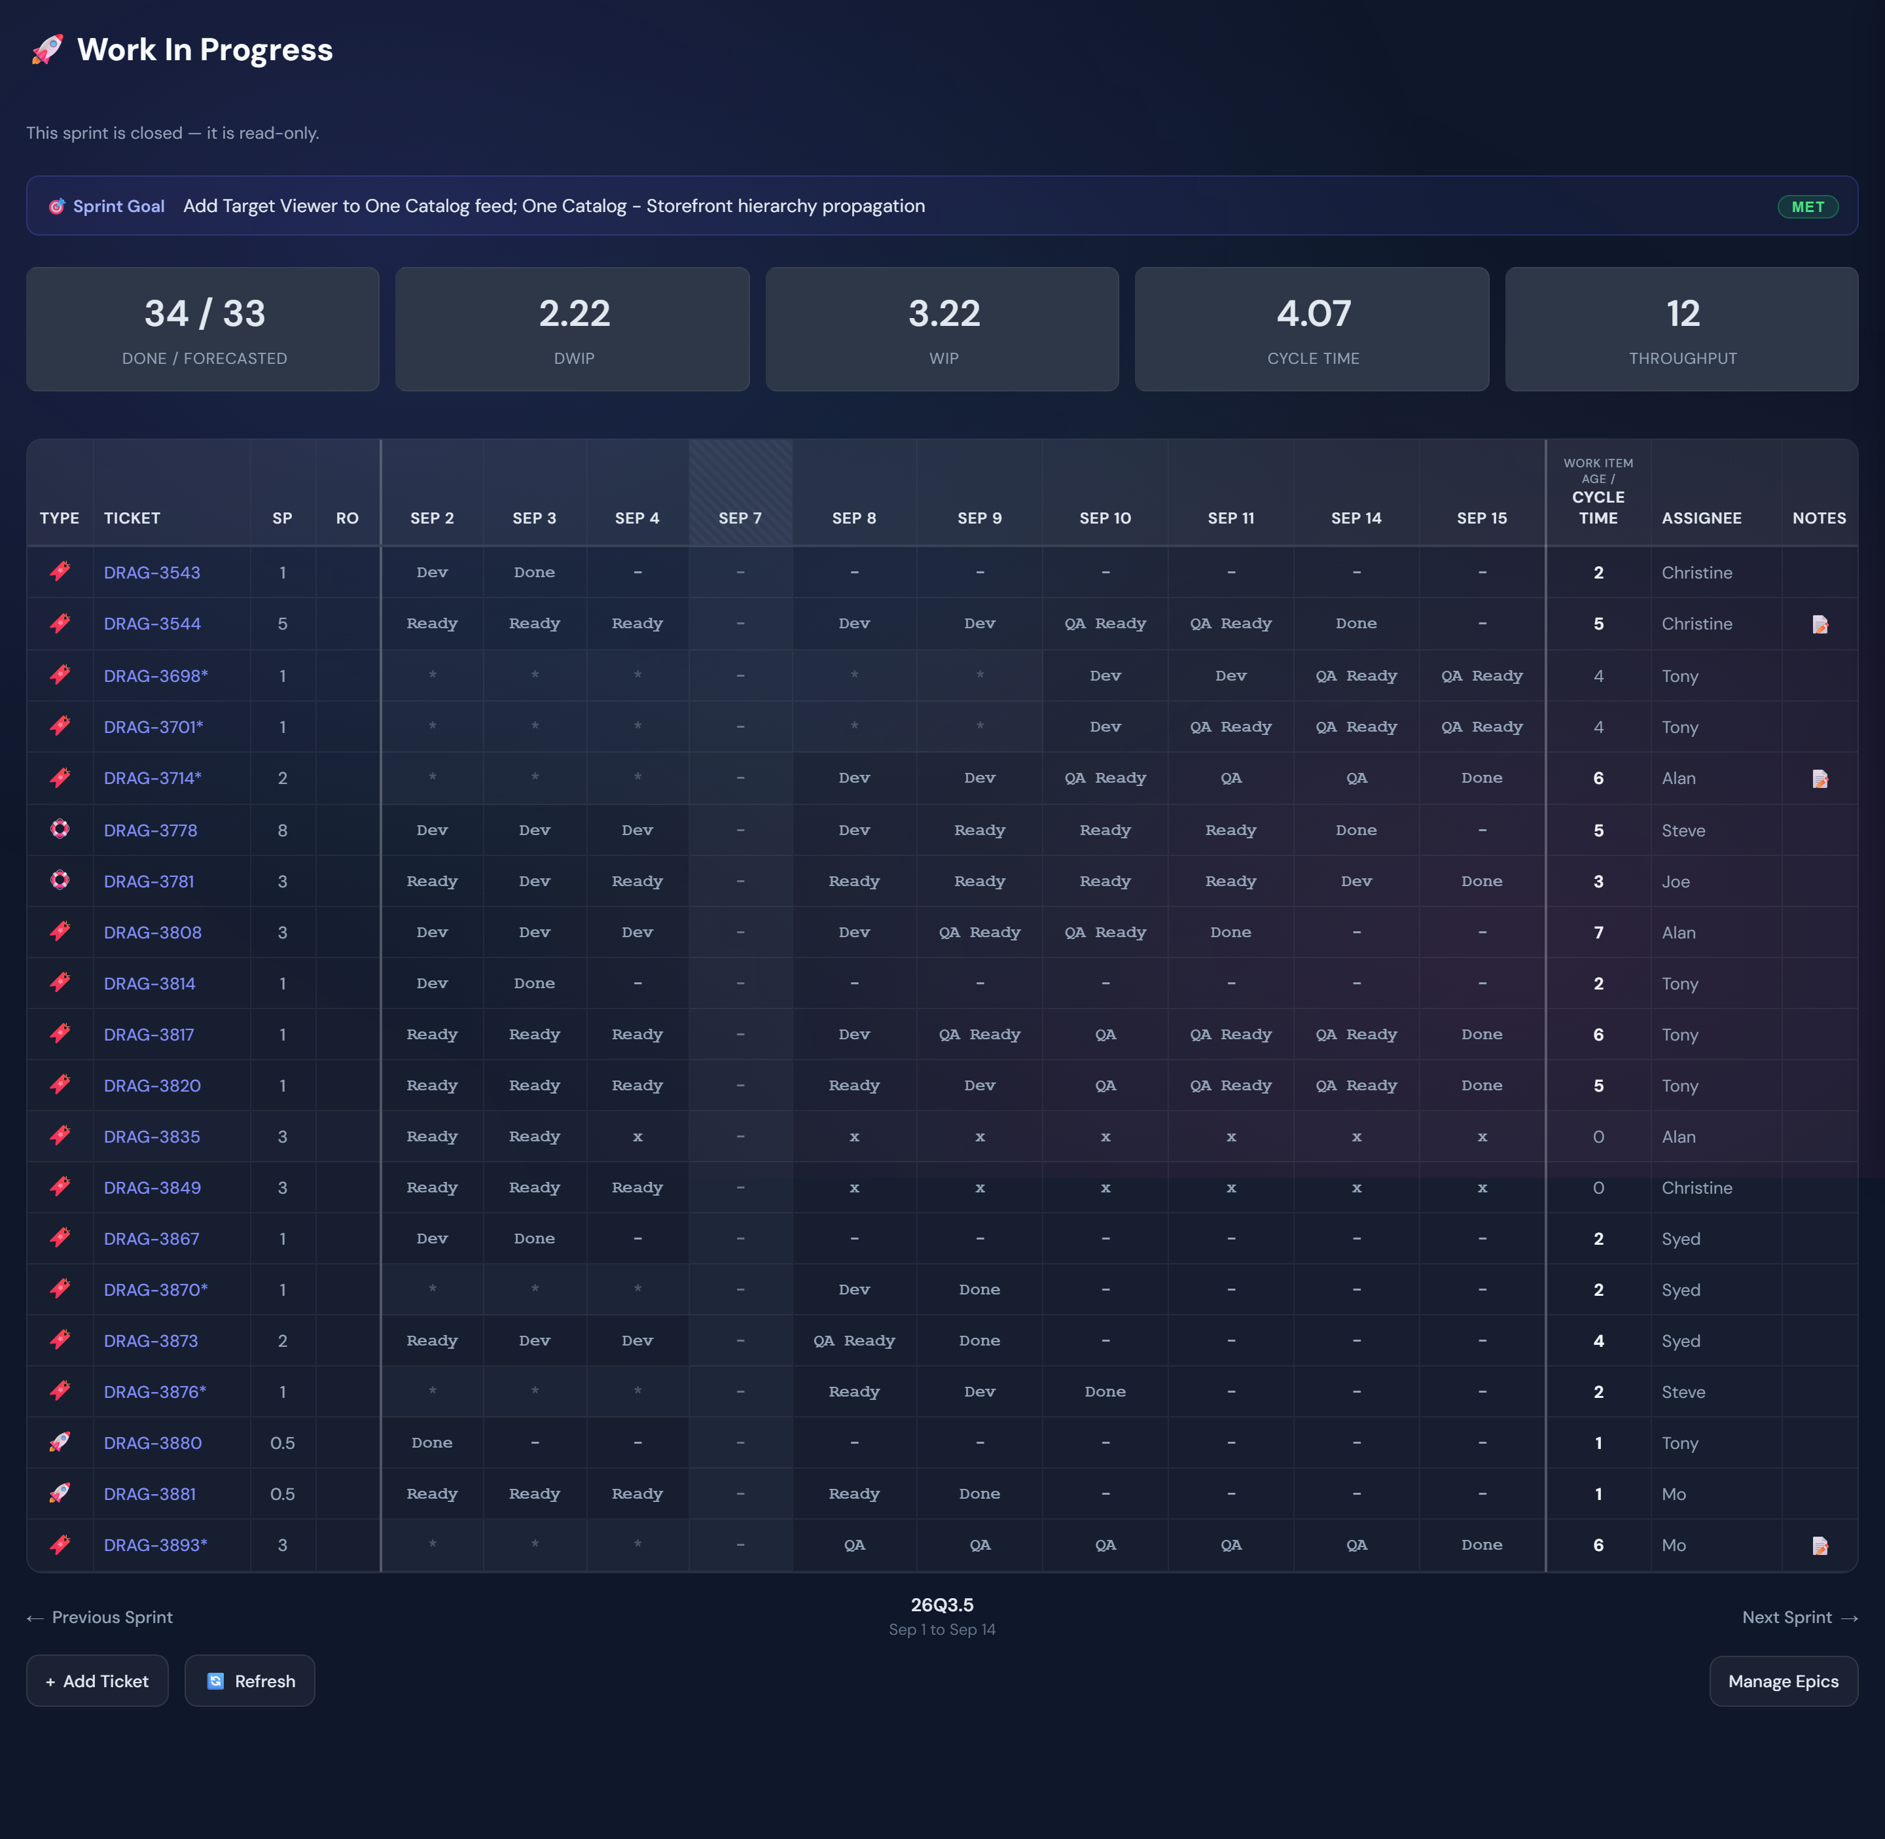Open ticket DRAG-3778
Image resolution: width=1885 pixels, height=1839 pixels.
tap(150, 830)
